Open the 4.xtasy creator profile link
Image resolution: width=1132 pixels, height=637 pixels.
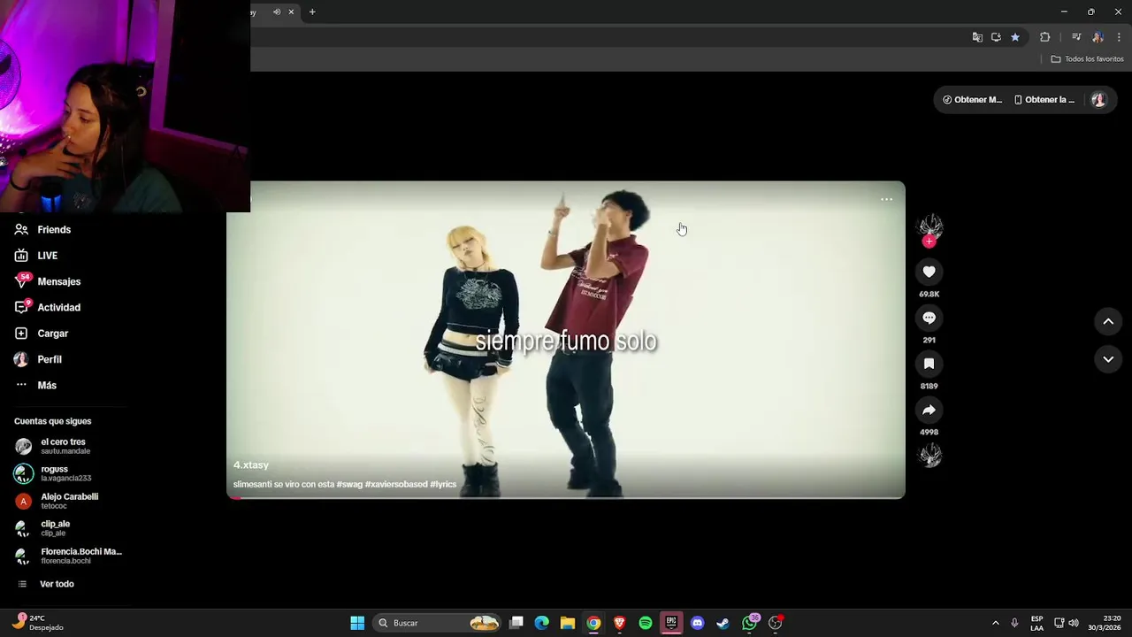click(x=251, y=464)
